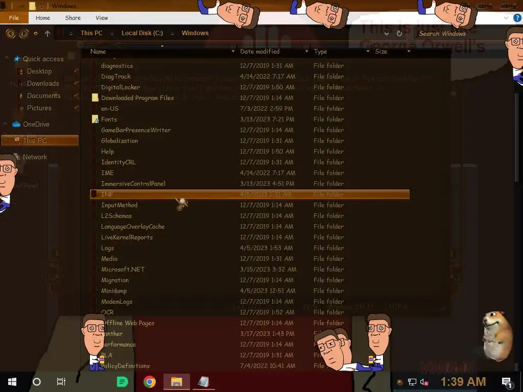Image resolution: width=523 pixels, height=392 pixels.
Task: Select the ImmersiveControlPanel folder
Action: point(133,184)
